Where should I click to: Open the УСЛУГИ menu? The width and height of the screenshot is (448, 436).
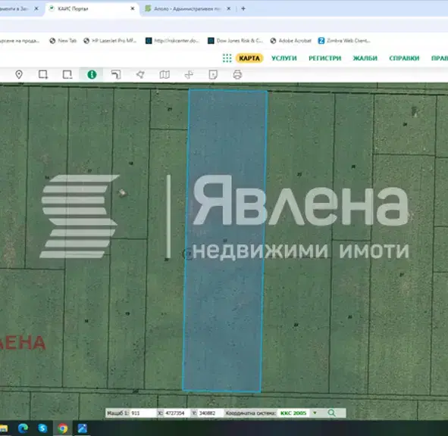284,58
